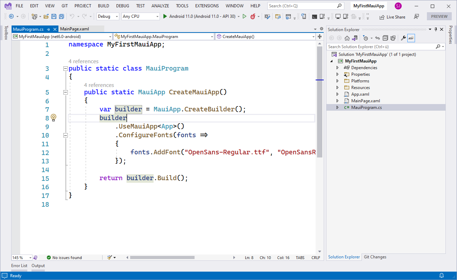Expand the Platforms folder node
The width and height of the screenshot is (457, 280).
[x=337, y=81]
